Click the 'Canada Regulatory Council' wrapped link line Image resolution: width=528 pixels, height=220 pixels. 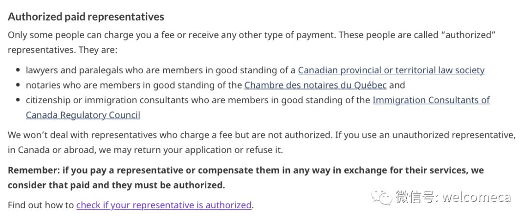pos(83,115)
